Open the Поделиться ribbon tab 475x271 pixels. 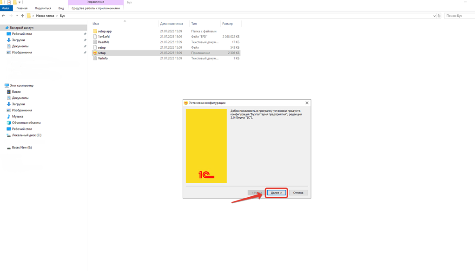click(43, 8)
